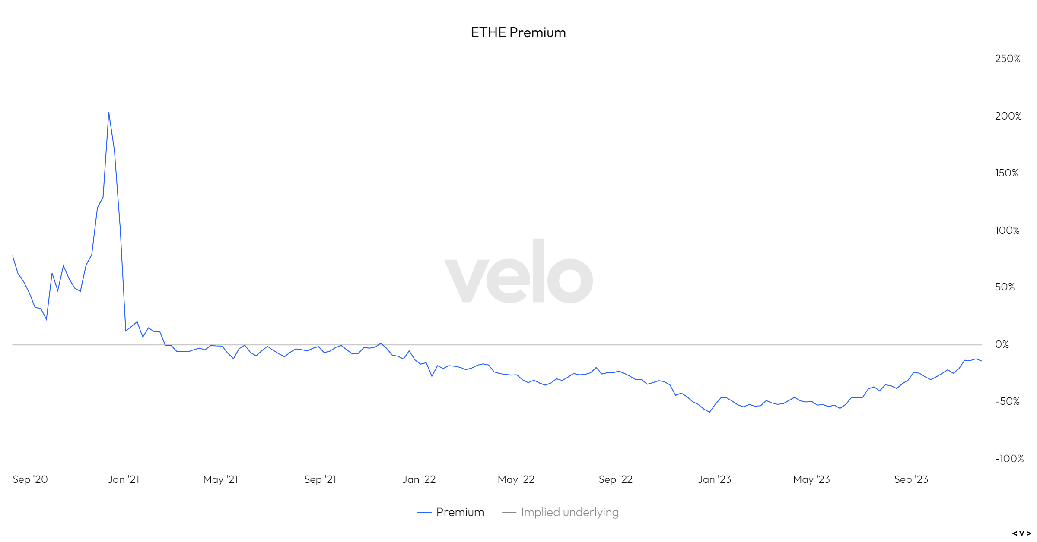Click the blue Premium legend line swatch

point(424,513)
